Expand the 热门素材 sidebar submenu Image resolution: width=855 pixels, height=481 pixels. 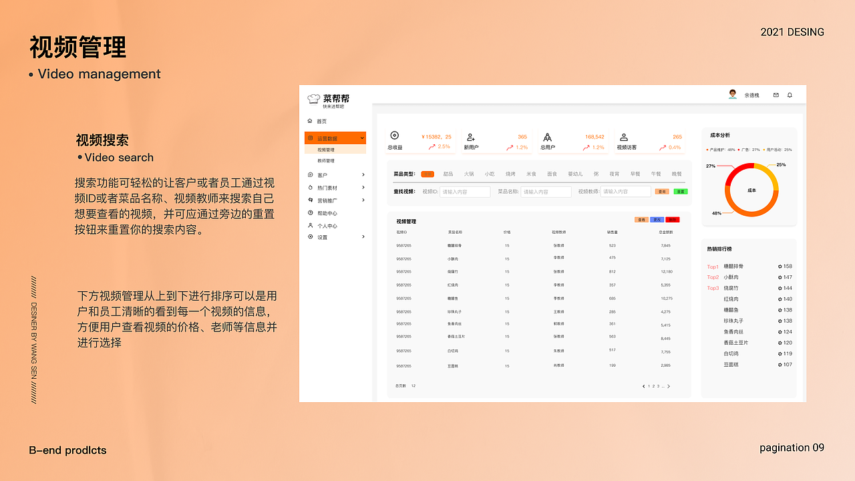[362, 186]
